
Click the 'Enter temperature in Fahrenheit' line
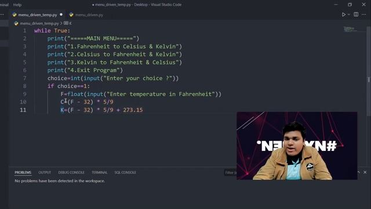[141, 94]
